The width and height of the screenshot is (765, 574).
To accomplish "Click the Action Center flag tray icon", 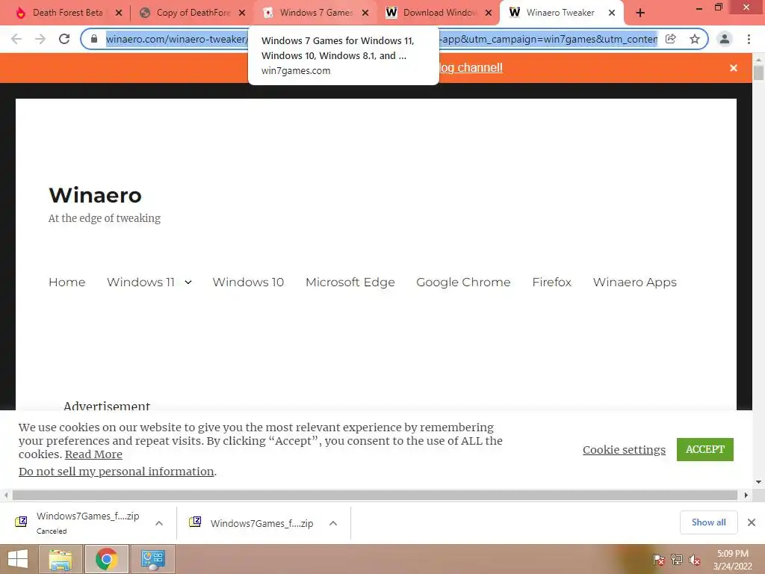I will tap(658, 560).
